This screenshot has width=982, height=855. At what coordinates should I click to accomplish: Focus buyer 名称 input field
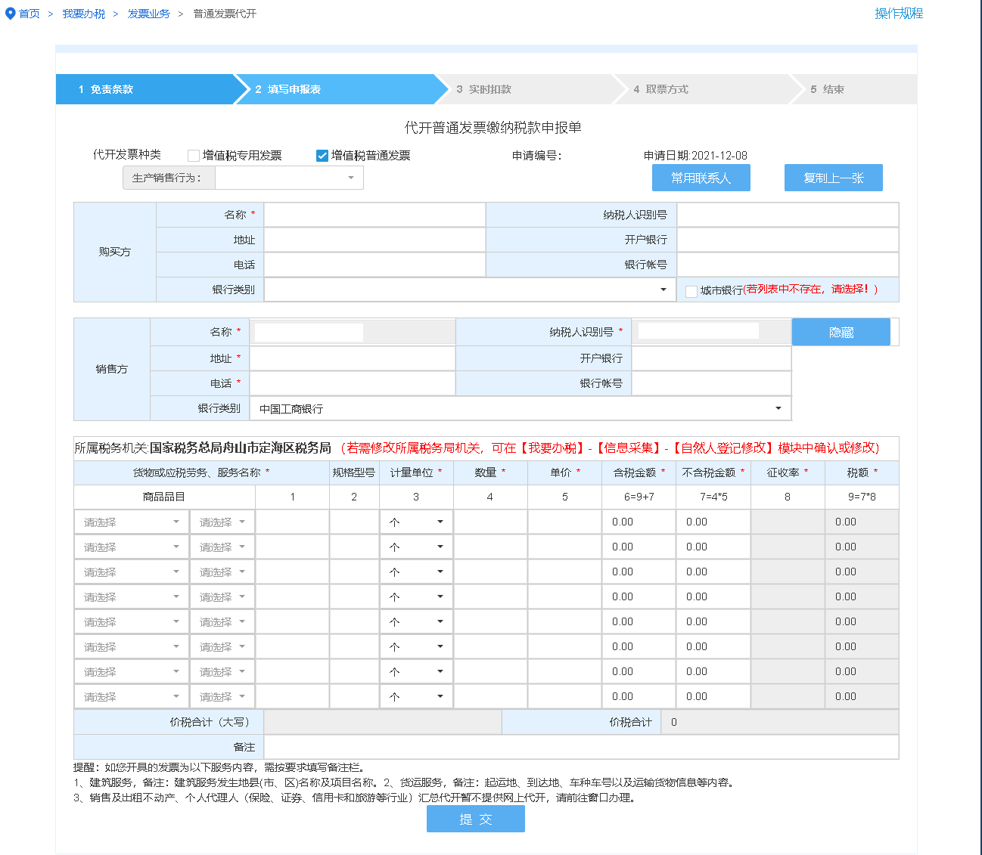pos(374,215)
